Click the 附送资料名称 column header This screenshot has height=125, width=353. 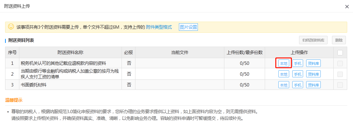pos(71,53)
